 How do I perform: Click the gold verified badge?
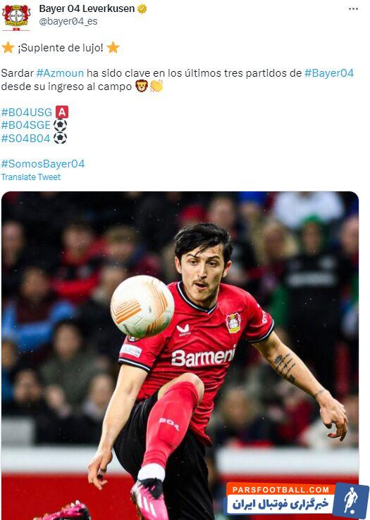click(142, 9)
